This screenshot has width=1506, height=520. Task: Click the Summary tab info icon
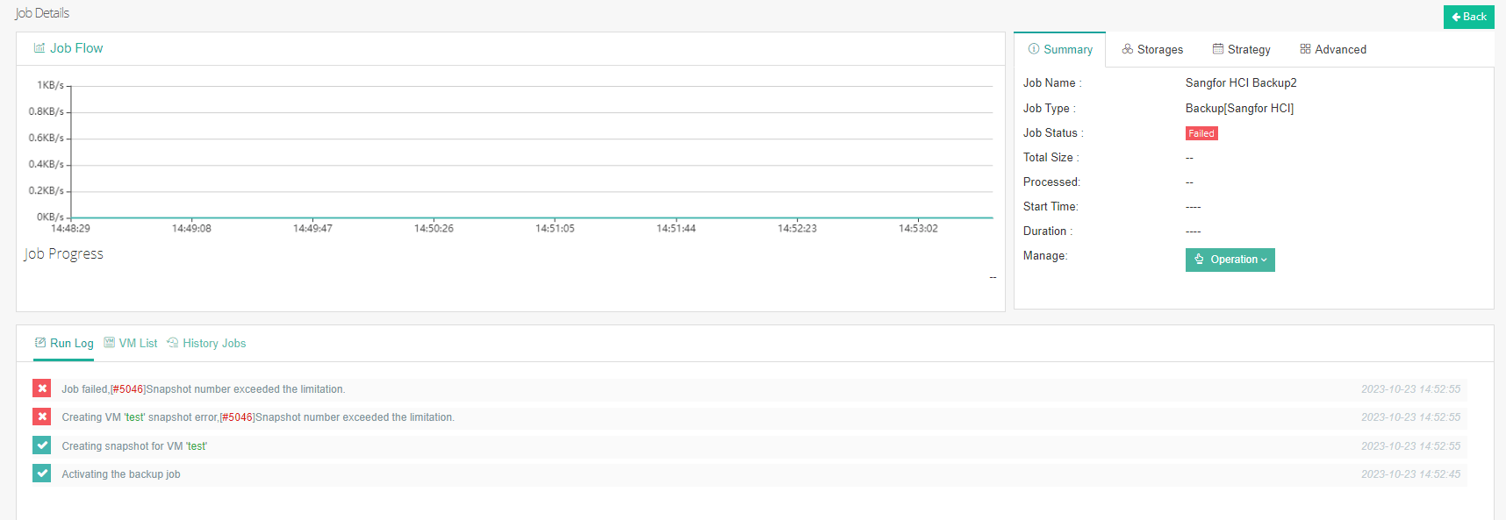pos(1034,49)
